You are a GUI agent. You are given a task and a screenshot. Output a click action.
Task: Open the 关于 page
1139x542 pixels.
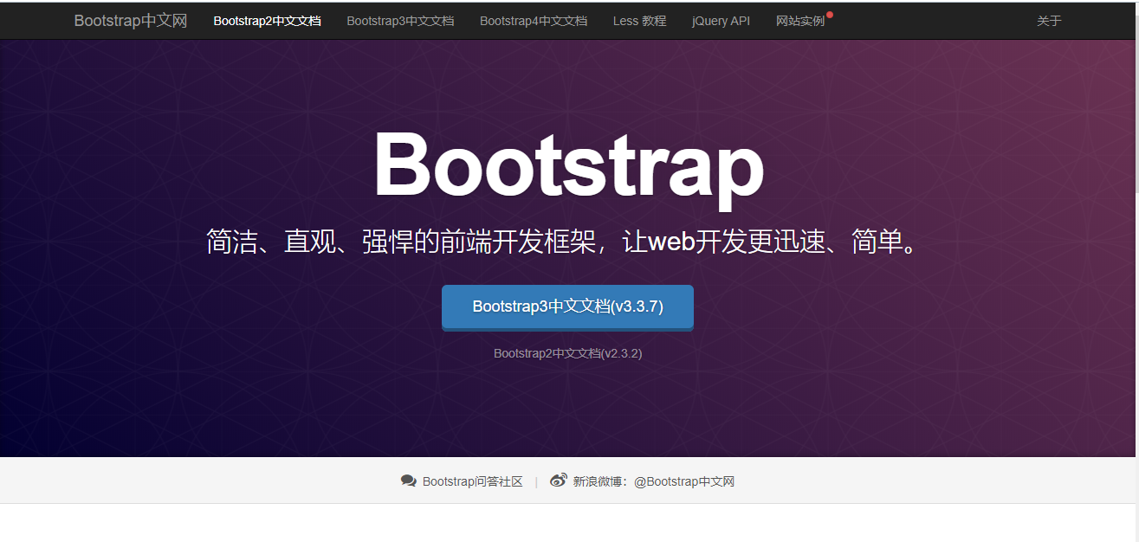pos(1049,21)
